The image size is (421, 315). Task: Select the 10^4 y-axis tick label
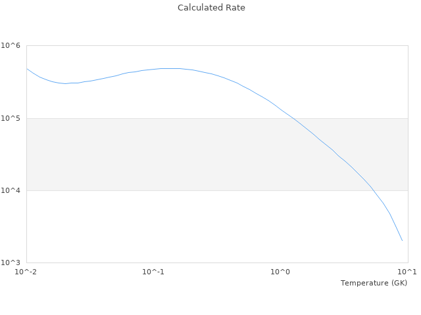12,190
